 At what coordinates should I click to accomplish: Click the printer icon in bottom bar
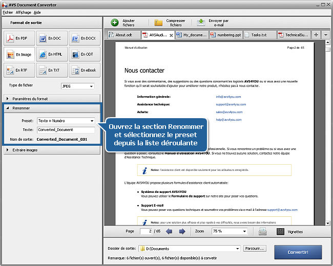tap(263, 231)
